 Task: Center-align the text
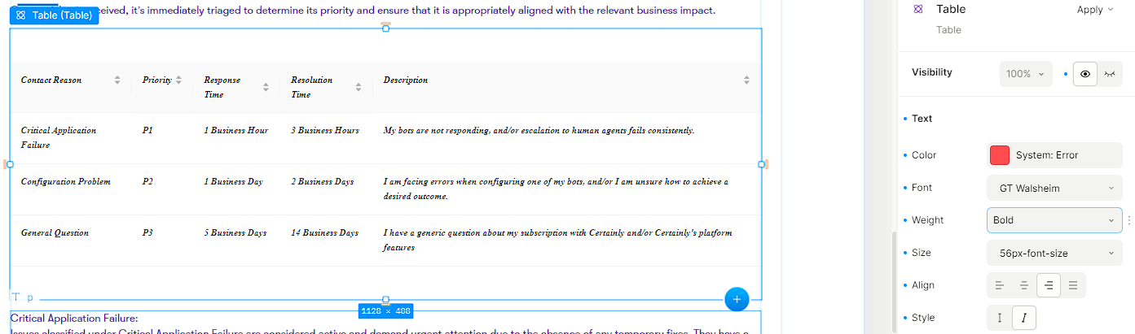tap(1023, 285)
